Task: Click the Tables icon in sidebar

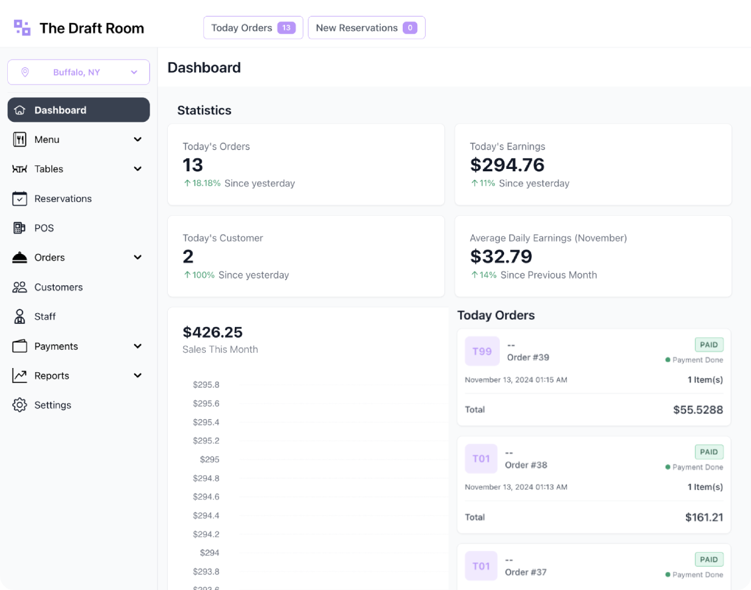Action: click(x=20, y=169)
